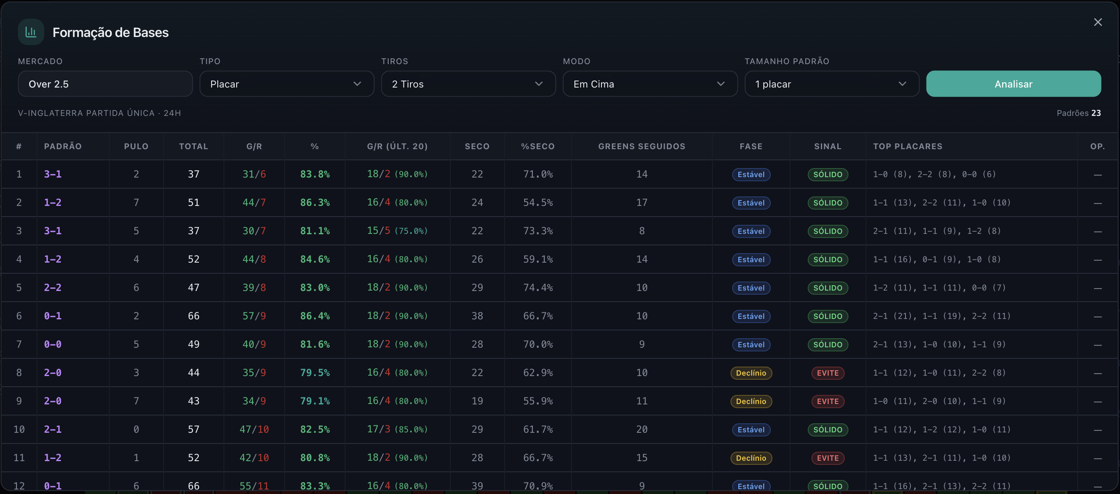1120x494 pixels.
Task: Expand the Tamanho Padrão dropdown showing 1 placar
Action: click(831, 84)
